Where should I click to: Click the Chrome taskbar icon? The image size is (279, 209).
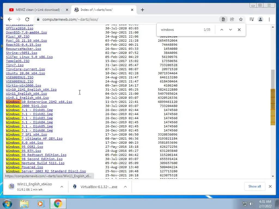pos(58,204)
